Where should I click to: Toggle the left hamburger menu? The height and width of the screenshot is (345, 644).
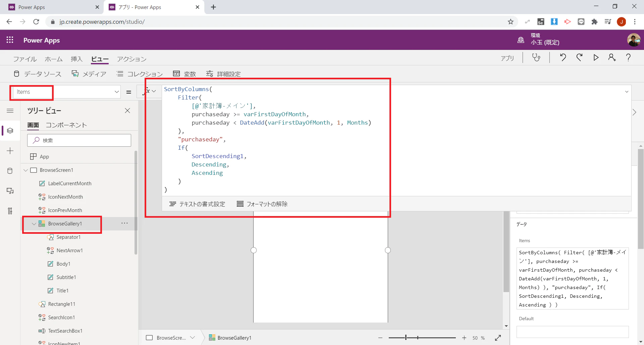point(10,111)
